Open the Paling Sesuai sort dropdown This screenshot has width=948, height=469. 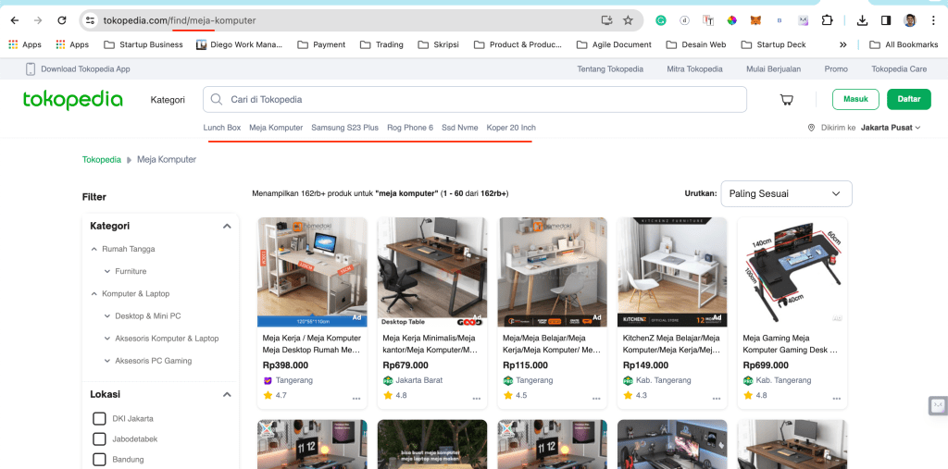pos(787,194)
